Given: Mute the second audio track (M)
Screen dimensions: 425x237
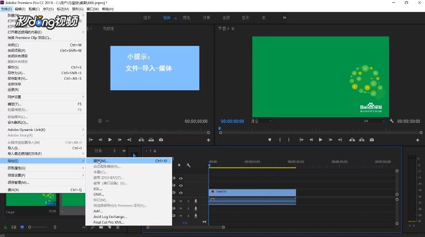Looking at the screenshot, I should [181, 209].
